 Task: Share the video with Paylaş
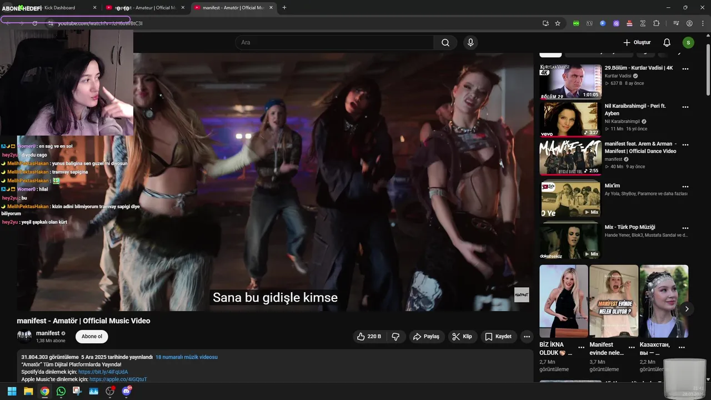426,336
